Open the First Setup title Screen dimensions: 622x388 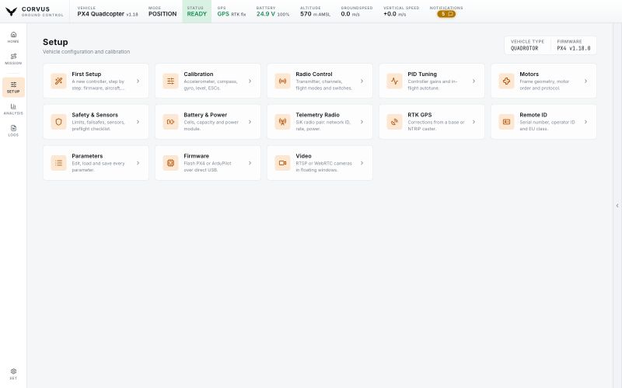pyautogui.click(x=86, y=74)
